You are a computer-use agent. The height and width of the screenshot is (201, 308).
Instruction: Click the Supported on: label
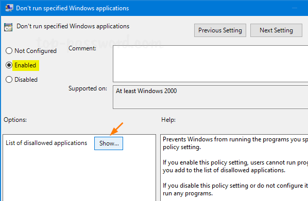(88, 88)
